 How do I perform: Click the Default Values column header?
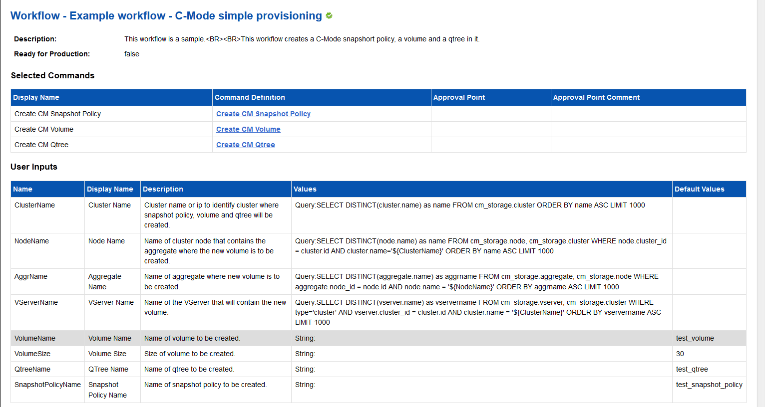[x=699, y=189]
